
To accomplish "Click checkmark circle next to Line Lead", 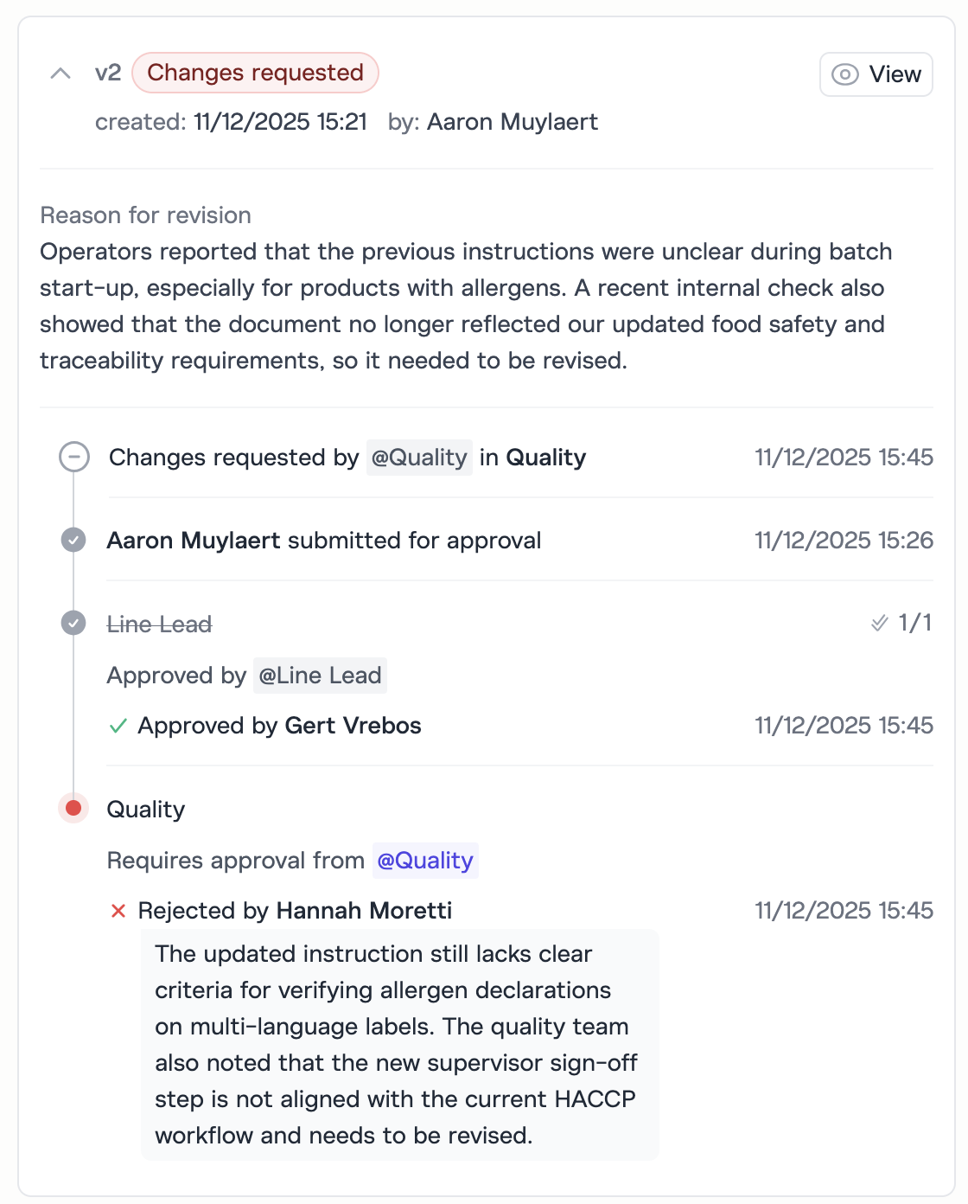I will tap(73, 623).
